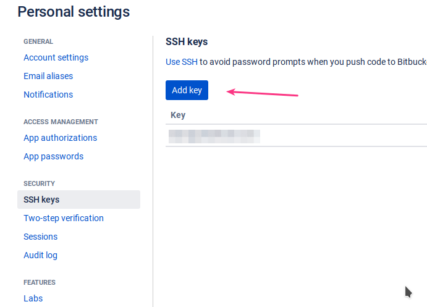
Task: Click the Key column header
Action: [178, 115]
